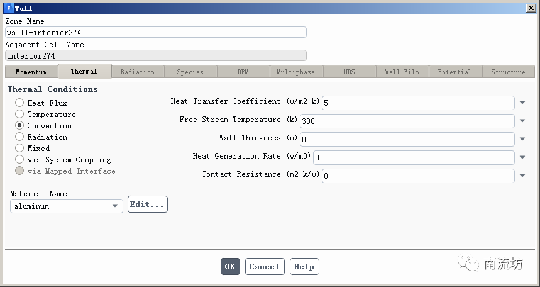Click the Cancel button

pyautogui.click(x=265, y=266)
